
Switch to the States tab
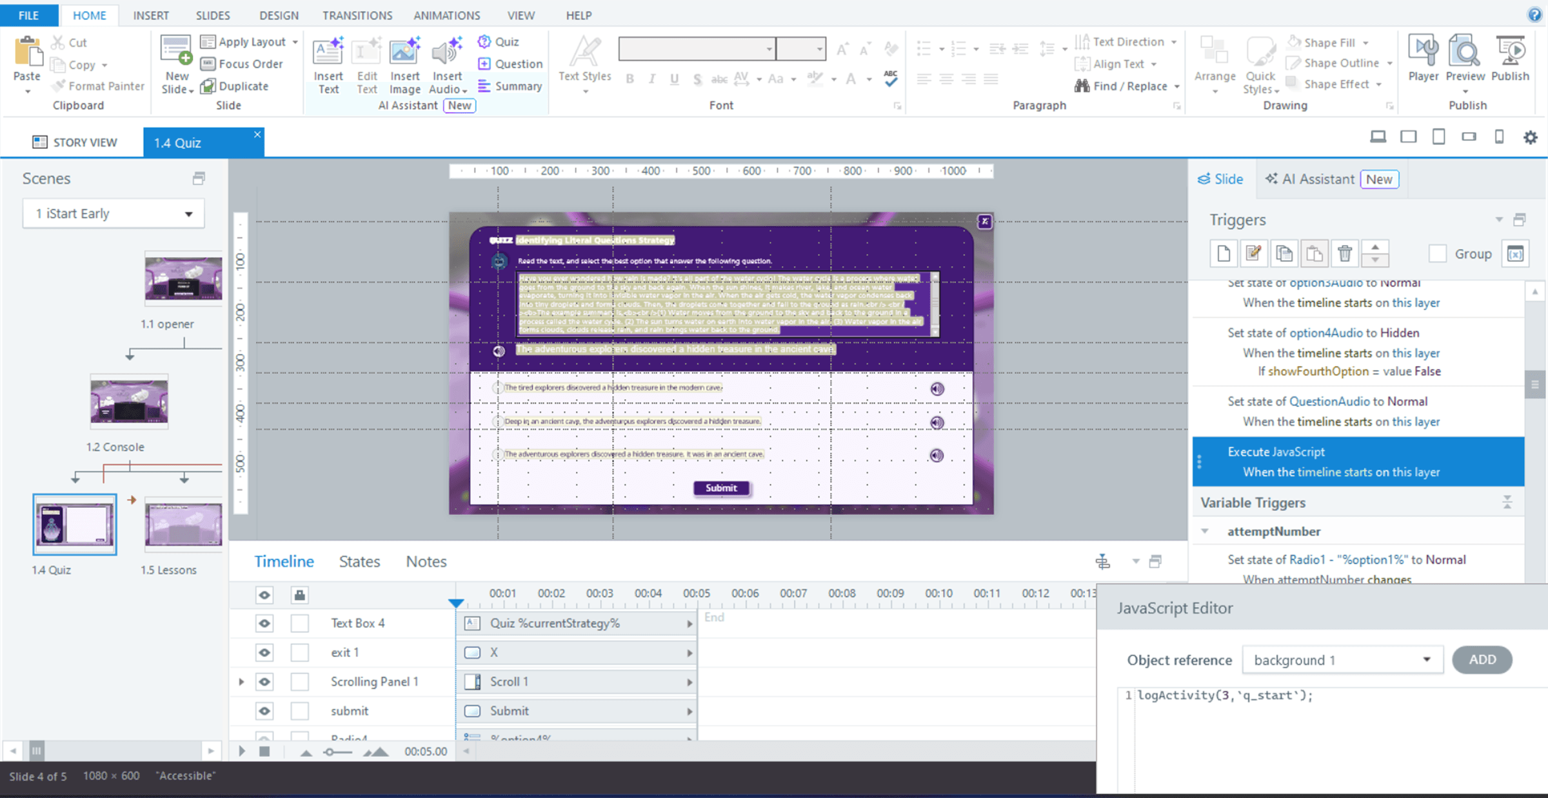click(x=359, y=561)
